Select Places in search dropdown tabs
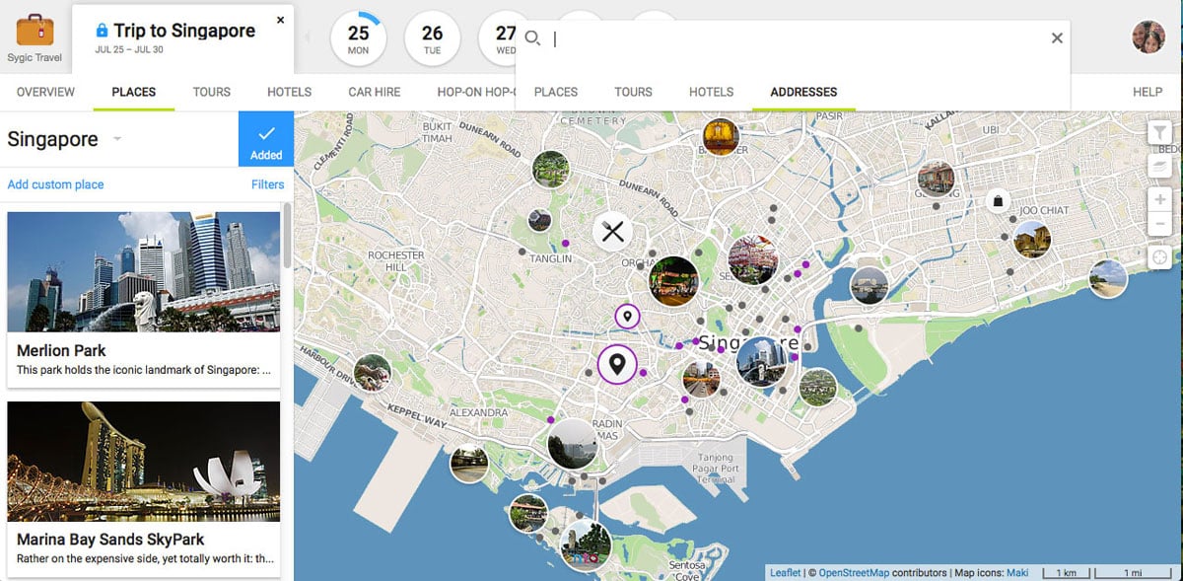The height and width of the screenshot is (581, 1183). [x=556, y=92]
